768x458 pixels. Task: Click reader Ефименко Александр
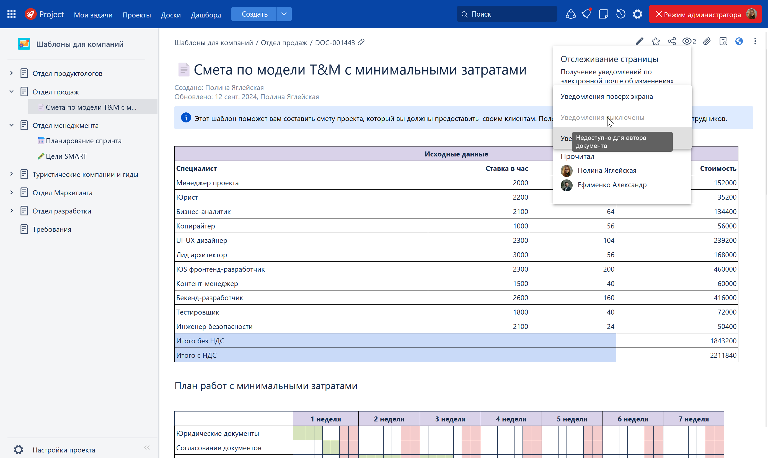coord(612,185)
